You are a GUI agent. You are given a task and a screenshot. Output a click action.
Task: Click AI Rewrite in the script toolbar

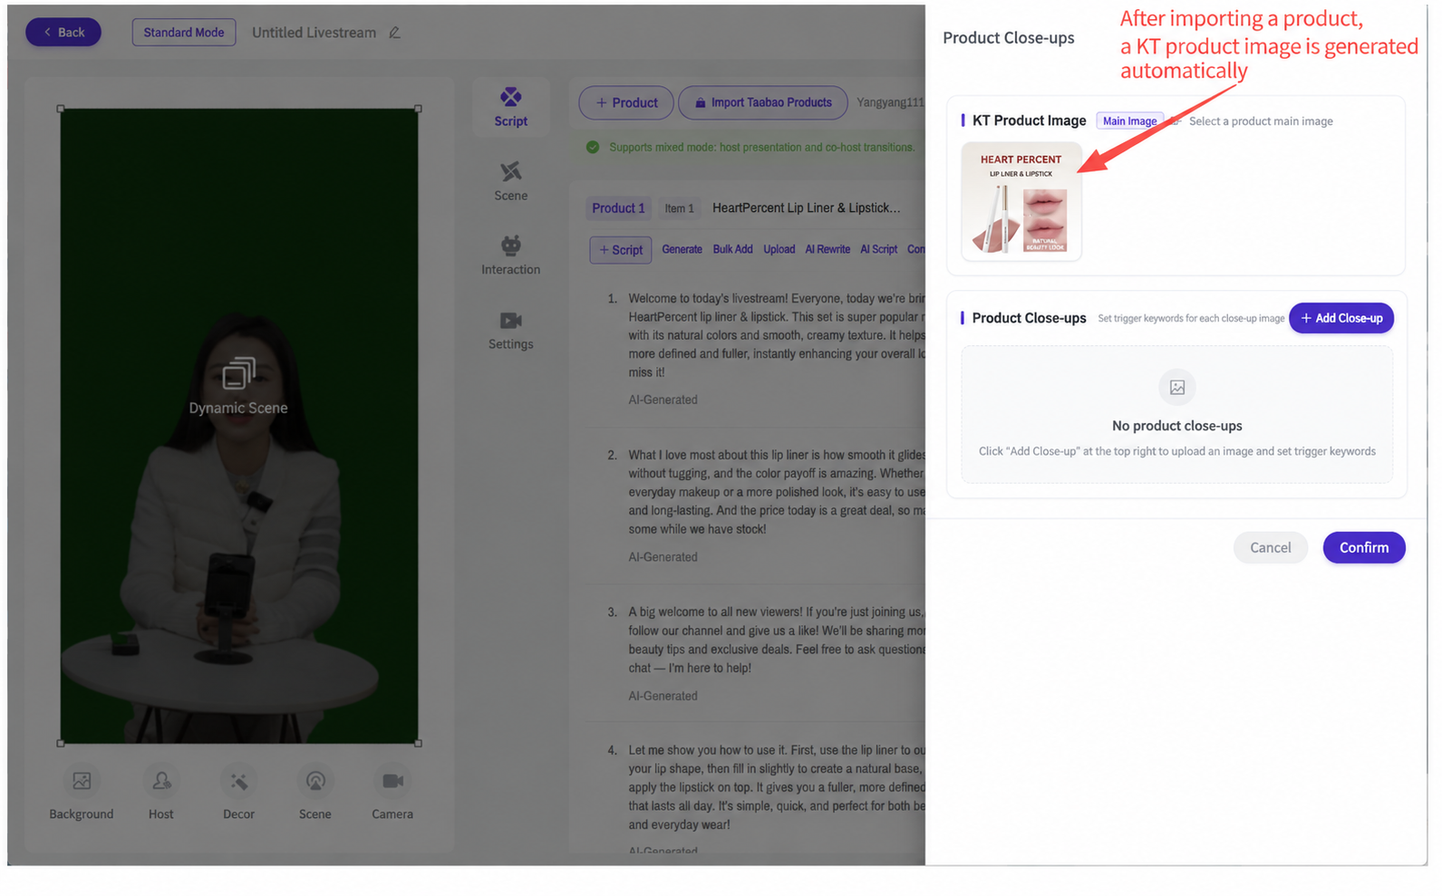[x=827, y=249]
